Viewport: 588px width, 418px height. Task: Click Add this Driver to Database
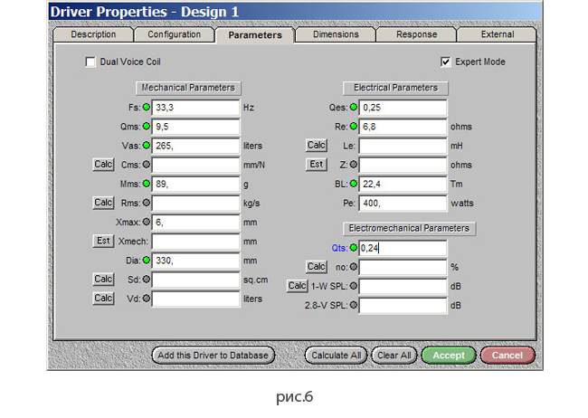213,356
